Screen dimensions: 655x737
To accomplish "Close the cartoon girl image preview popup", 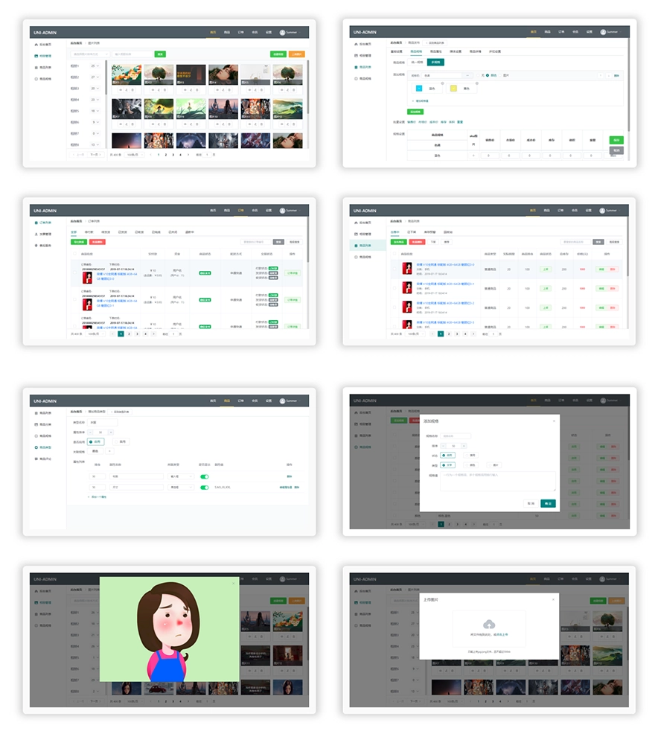I will pyautogui.click(x=233, y=584).
